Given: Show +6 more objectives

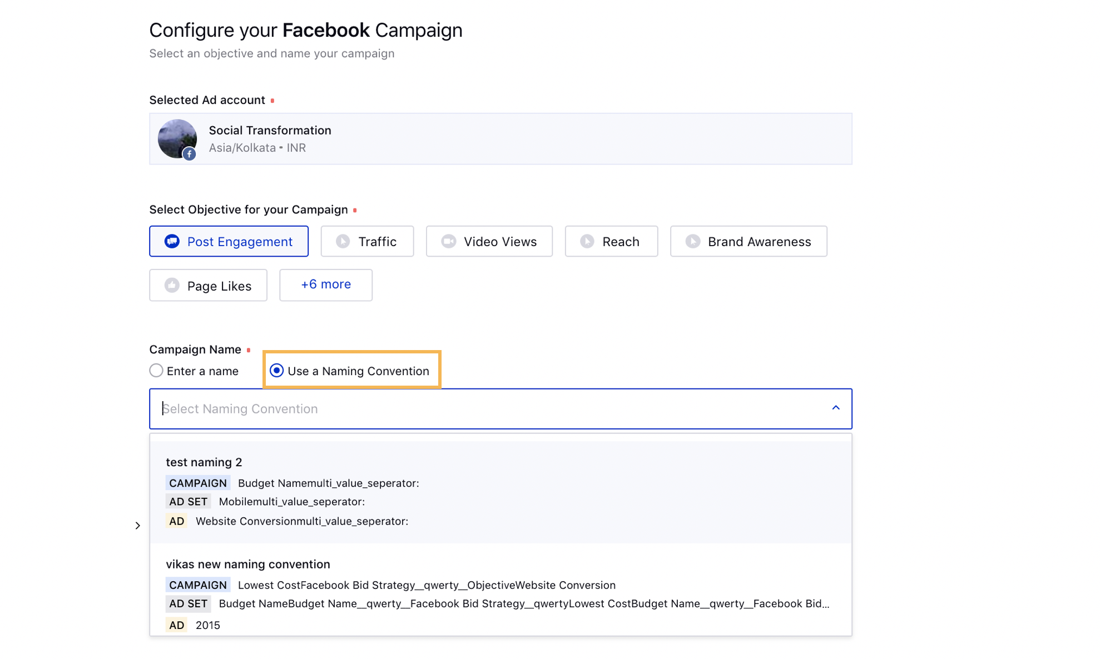Looking at the screenshot, I should coord(326,285).
